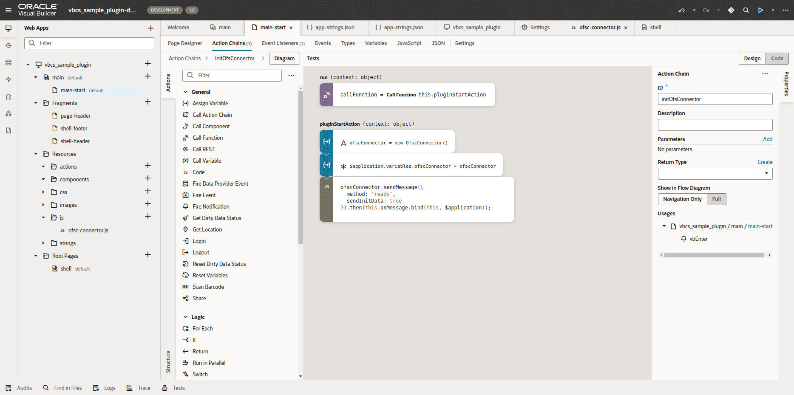Select the Call REST action from the palette

tap(204, 149)
